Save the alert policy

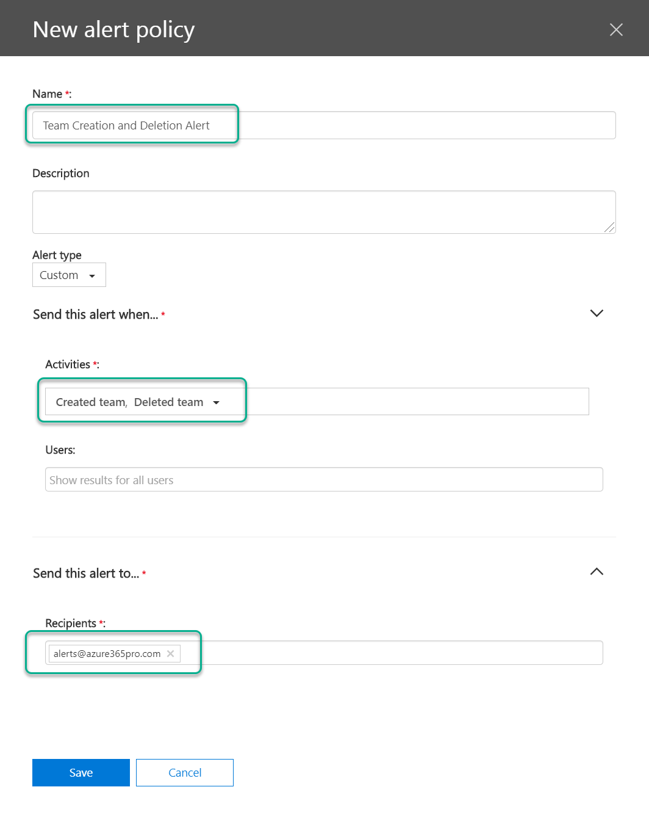[x=81, y=772]
